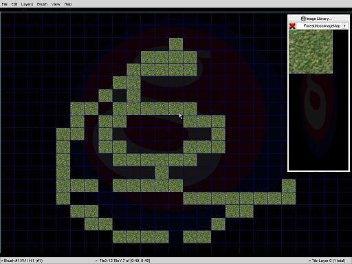Select the ForestMossImageMap combo box field

tap(322, 26)
